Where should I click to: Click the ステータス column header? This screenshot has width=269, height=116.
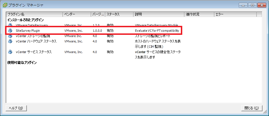(x=119, y=15)
